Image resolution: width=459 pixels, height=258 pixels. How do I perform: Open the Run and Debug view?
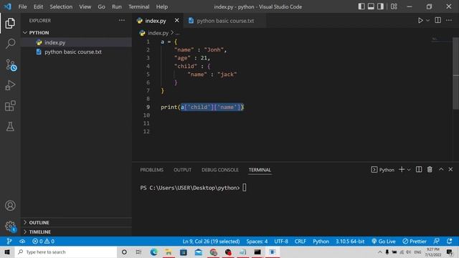pyautogui.click(x=10, y=85)
